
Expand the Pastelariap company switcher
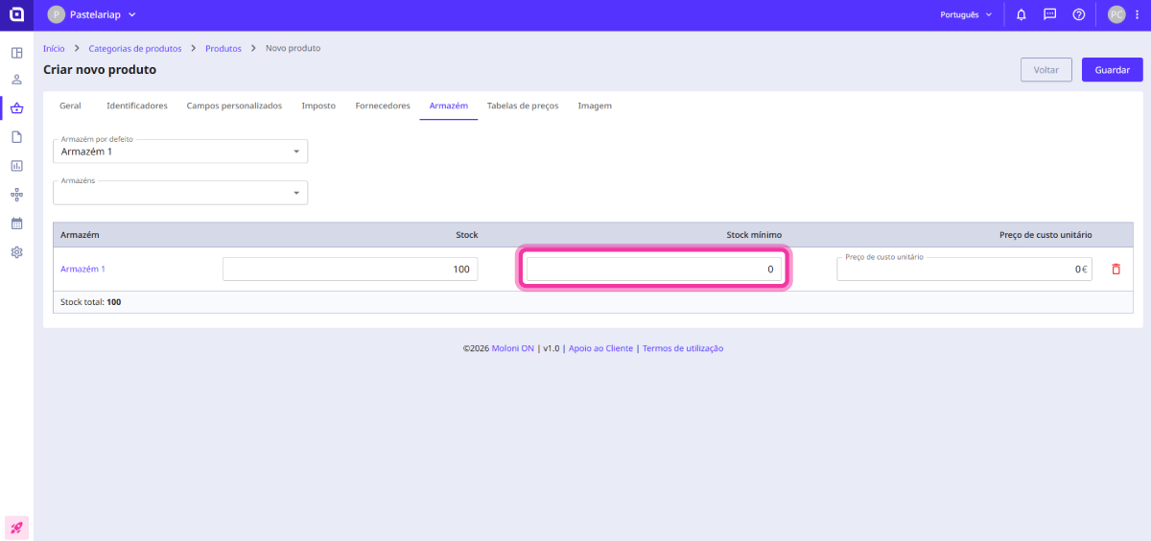[x=92, y=14]
